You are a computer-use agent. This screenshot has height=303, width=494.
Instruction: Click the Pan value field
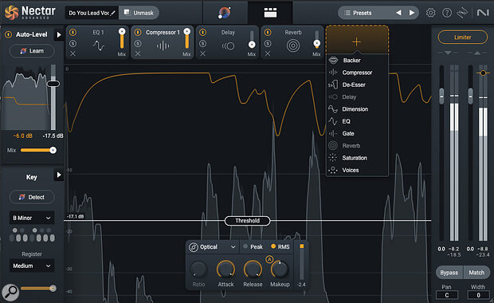(x=447, y=295)
